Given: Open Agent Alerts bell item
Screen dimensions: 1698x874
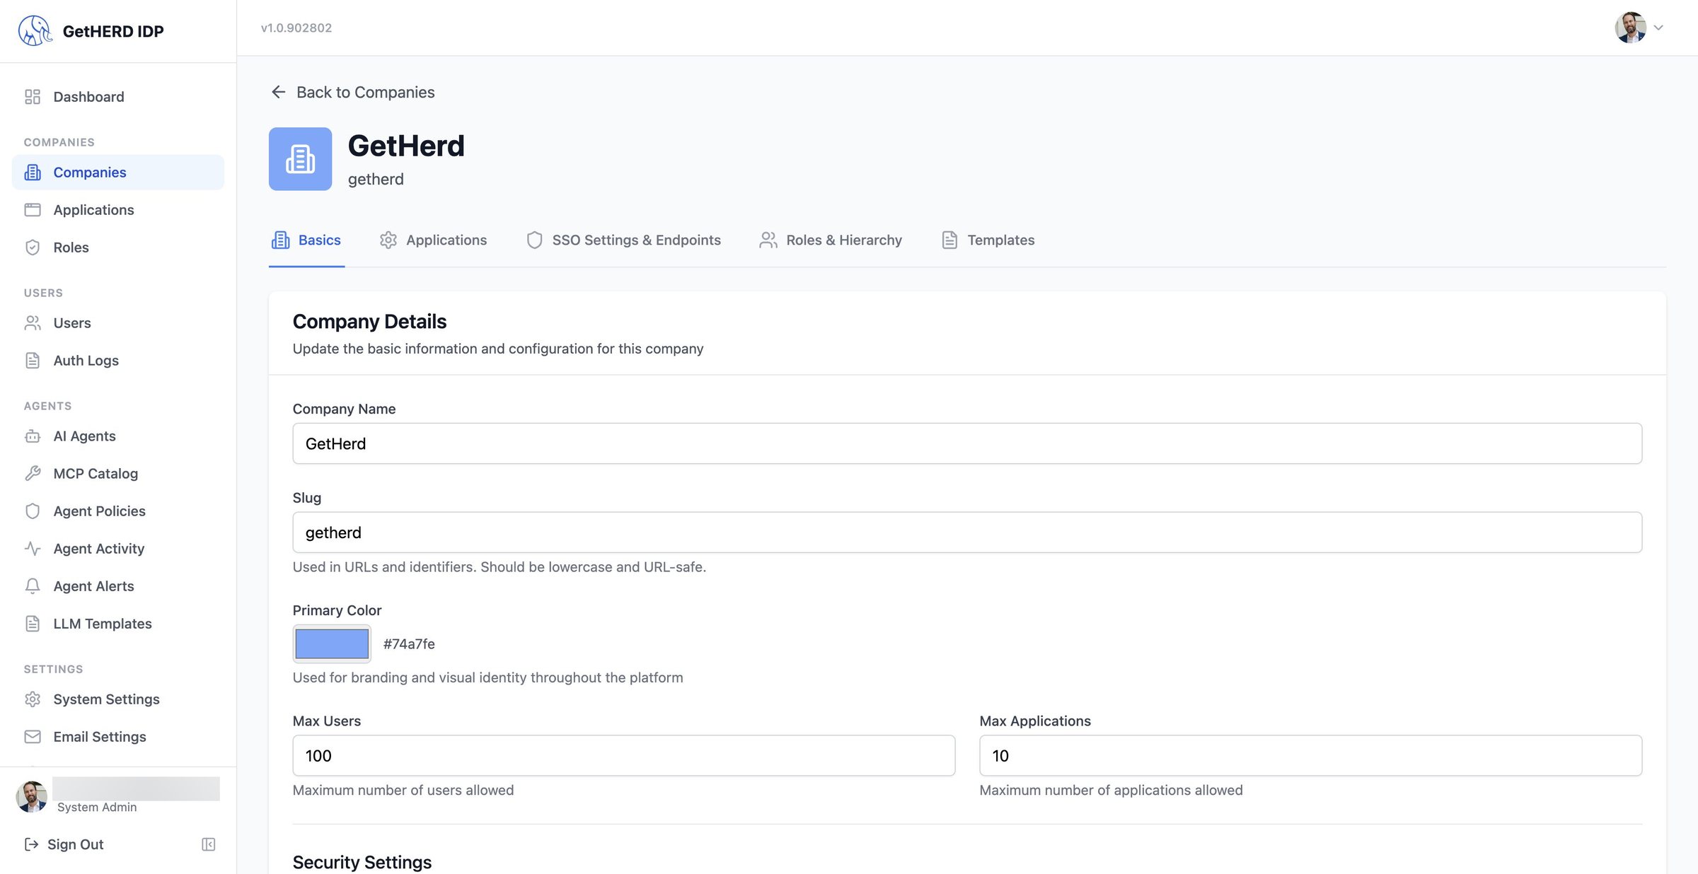Looking at the screenshot, I should (x=118, y=586).
